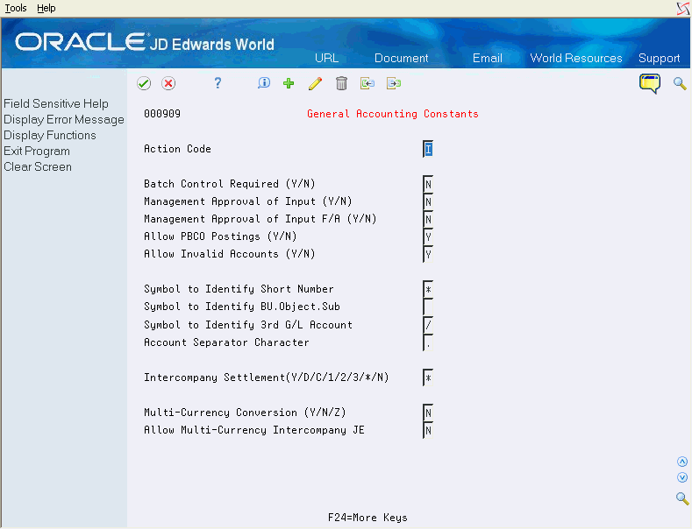Click Exit Program link
The height and width of the screenshot is (529, 692).
37,152
